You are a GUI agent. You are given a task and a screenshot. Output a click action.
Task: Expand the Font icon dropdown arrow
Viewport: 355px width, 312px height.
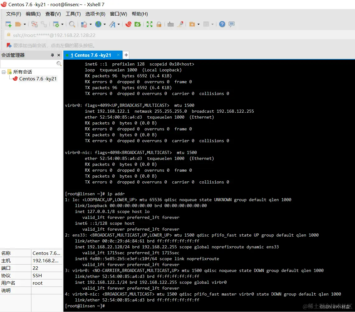(x=119, y=24)
